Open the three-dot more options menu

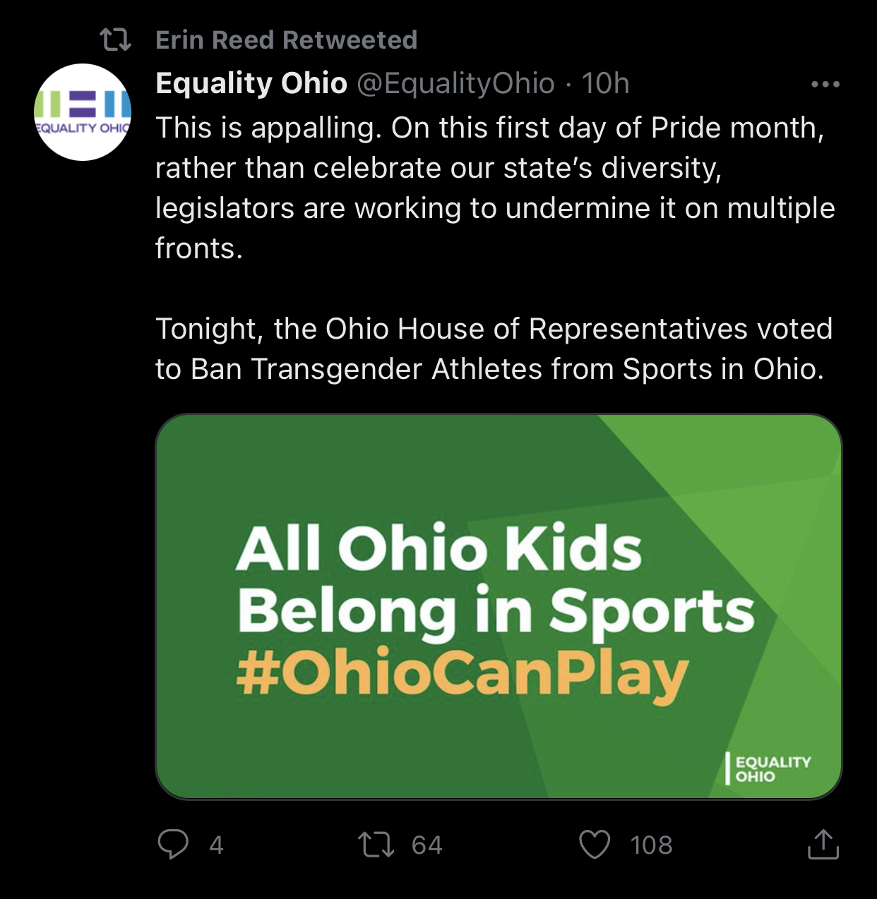coord(825,85)
